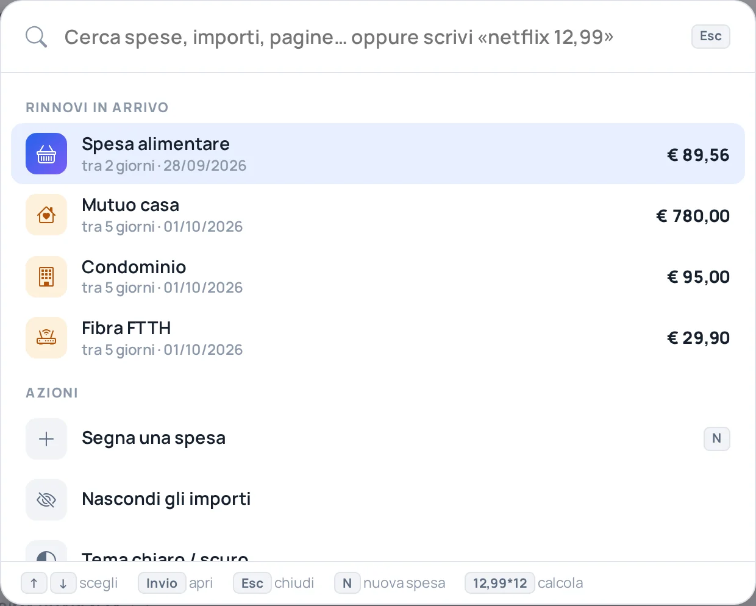Click the Mutuo casa 'tra 5 giorni · 01/10/2026' text
Viewport: 756px width, 606px height.
tap(162, 227)
